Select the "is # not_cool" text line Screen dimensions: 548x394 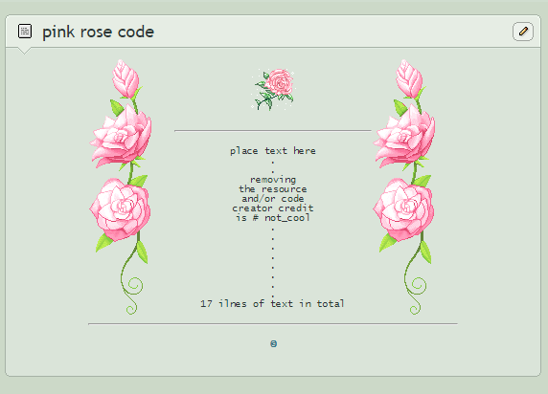(273, 218)
